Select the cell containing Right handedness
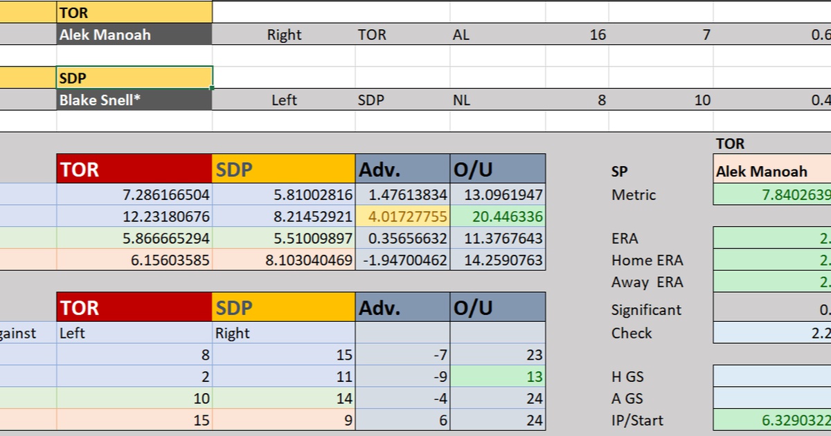The width and height of the screenshot is (831, 436). (284, 34)
